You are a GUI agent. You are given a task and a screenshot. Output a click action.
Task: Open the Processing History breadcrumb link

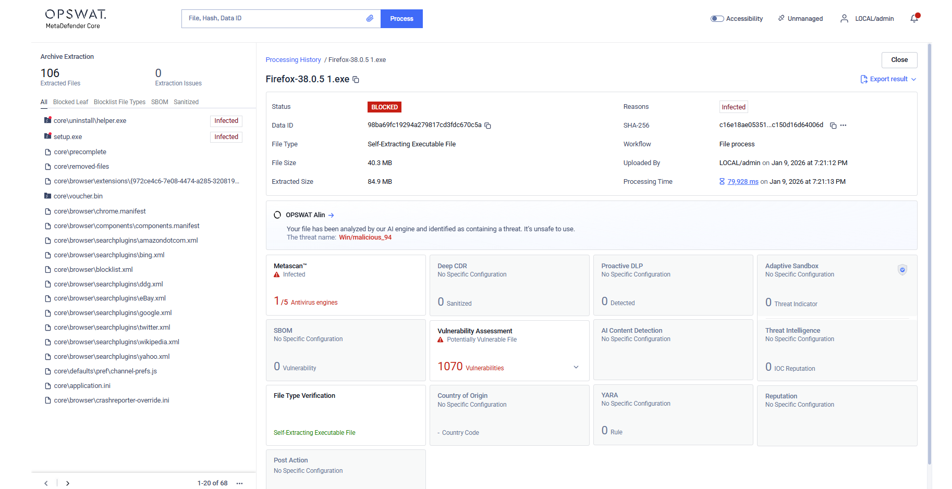coord(293,60)
